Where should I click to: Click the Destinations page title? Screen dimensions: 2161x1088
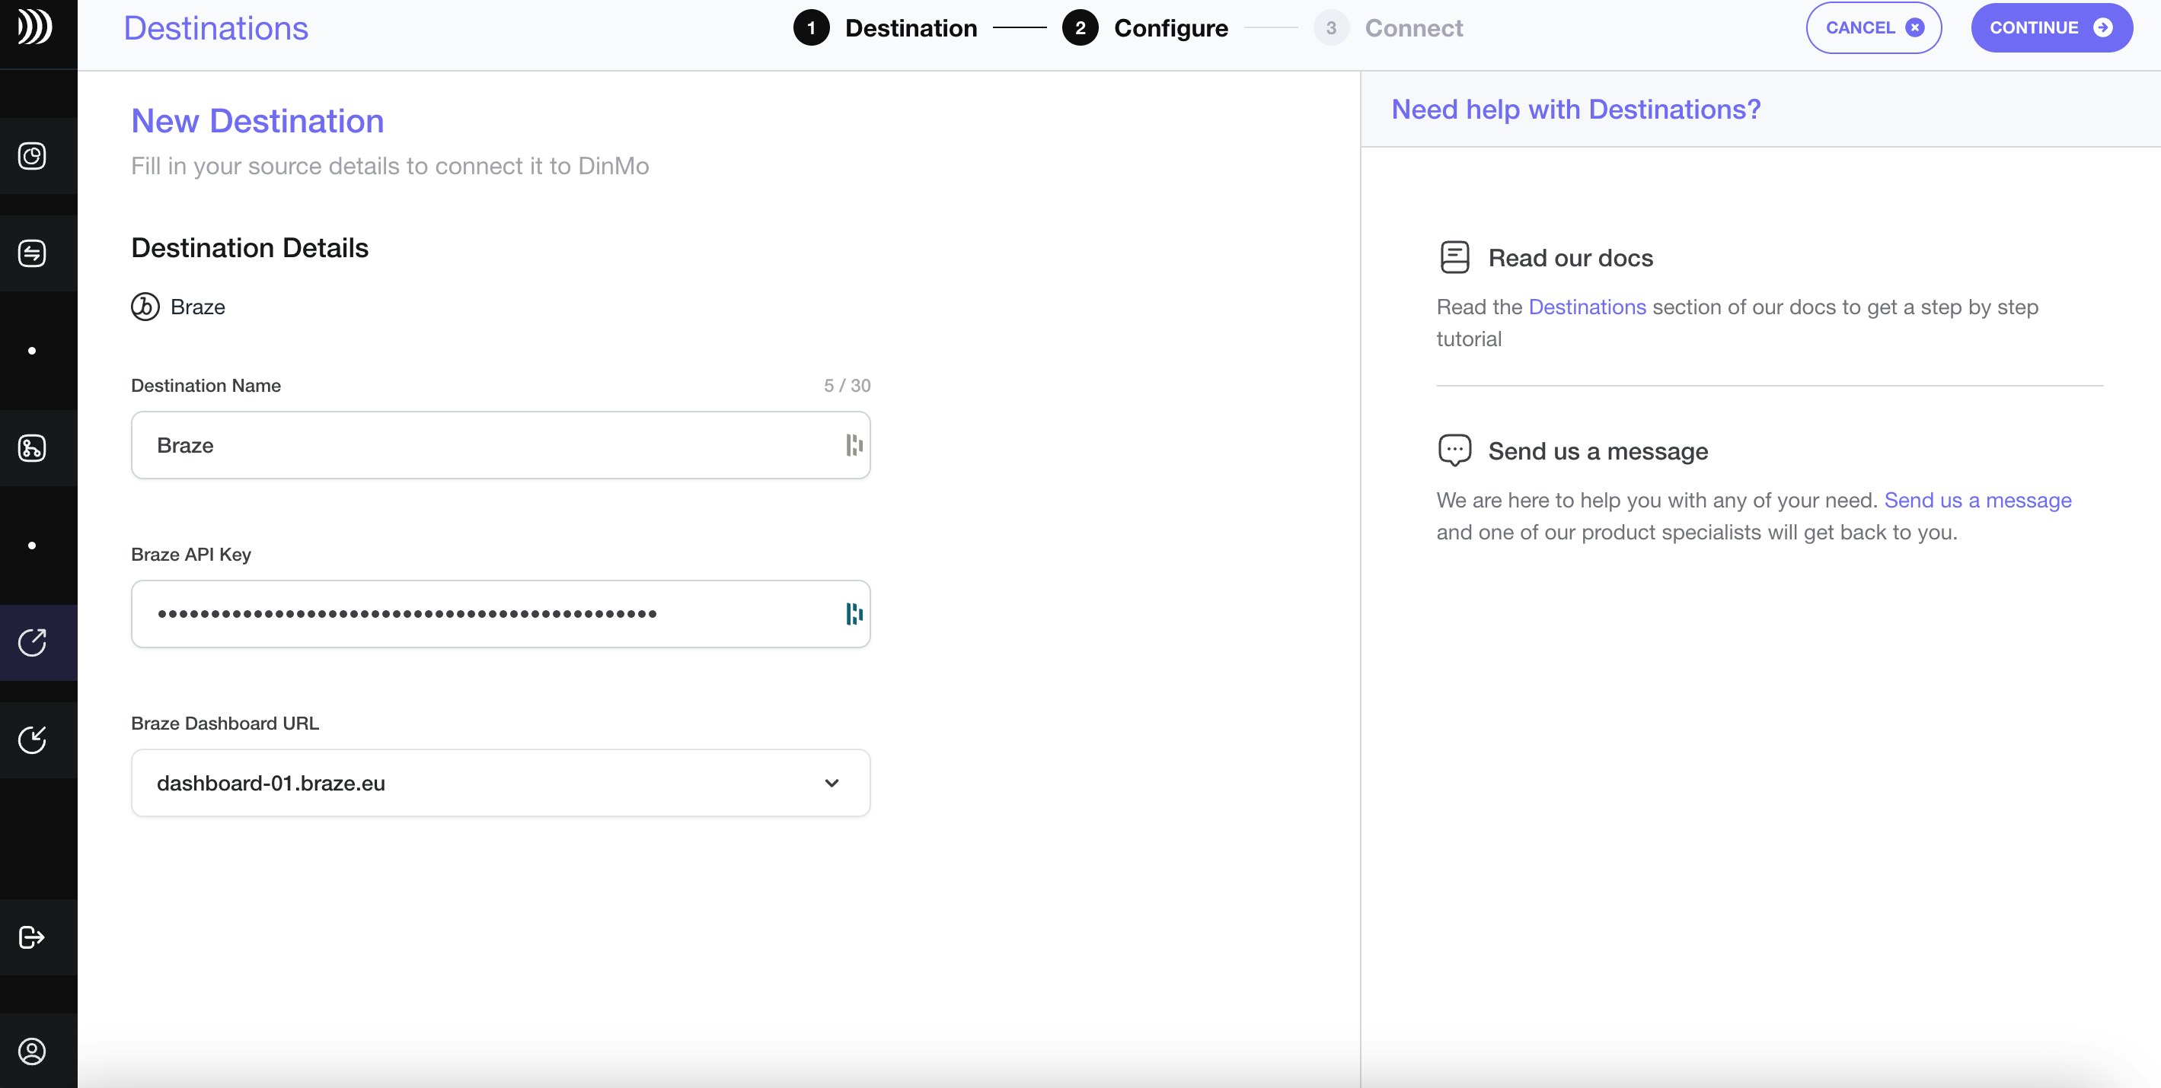tap(215, 28)
